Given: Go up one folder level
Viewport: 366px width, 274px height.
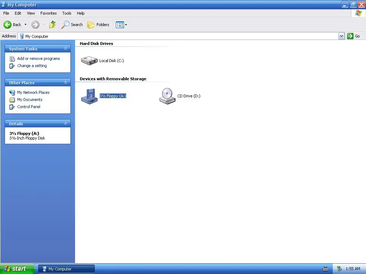Looking at the screenshot, I should coord(53,25).
